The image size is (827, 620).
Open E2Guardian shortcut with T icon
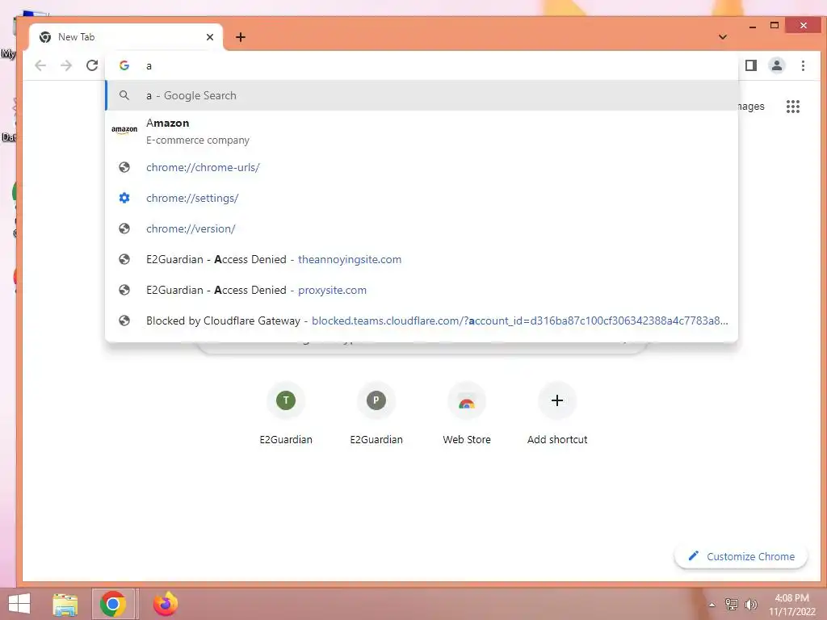tap(286, 414)
